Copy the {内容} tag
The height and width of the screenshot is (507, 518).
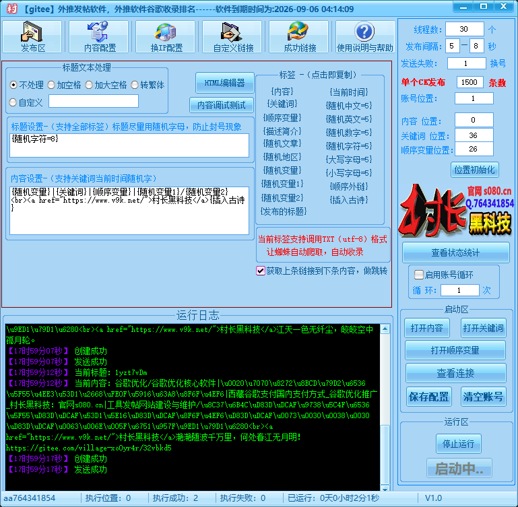click(282, 92)
